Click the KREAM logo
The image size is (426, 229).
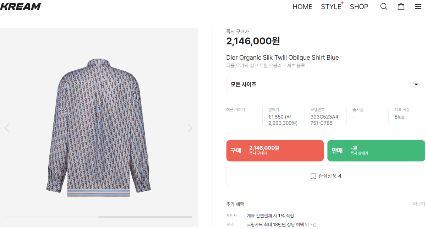pyautogui.click(x=20, y=6)
